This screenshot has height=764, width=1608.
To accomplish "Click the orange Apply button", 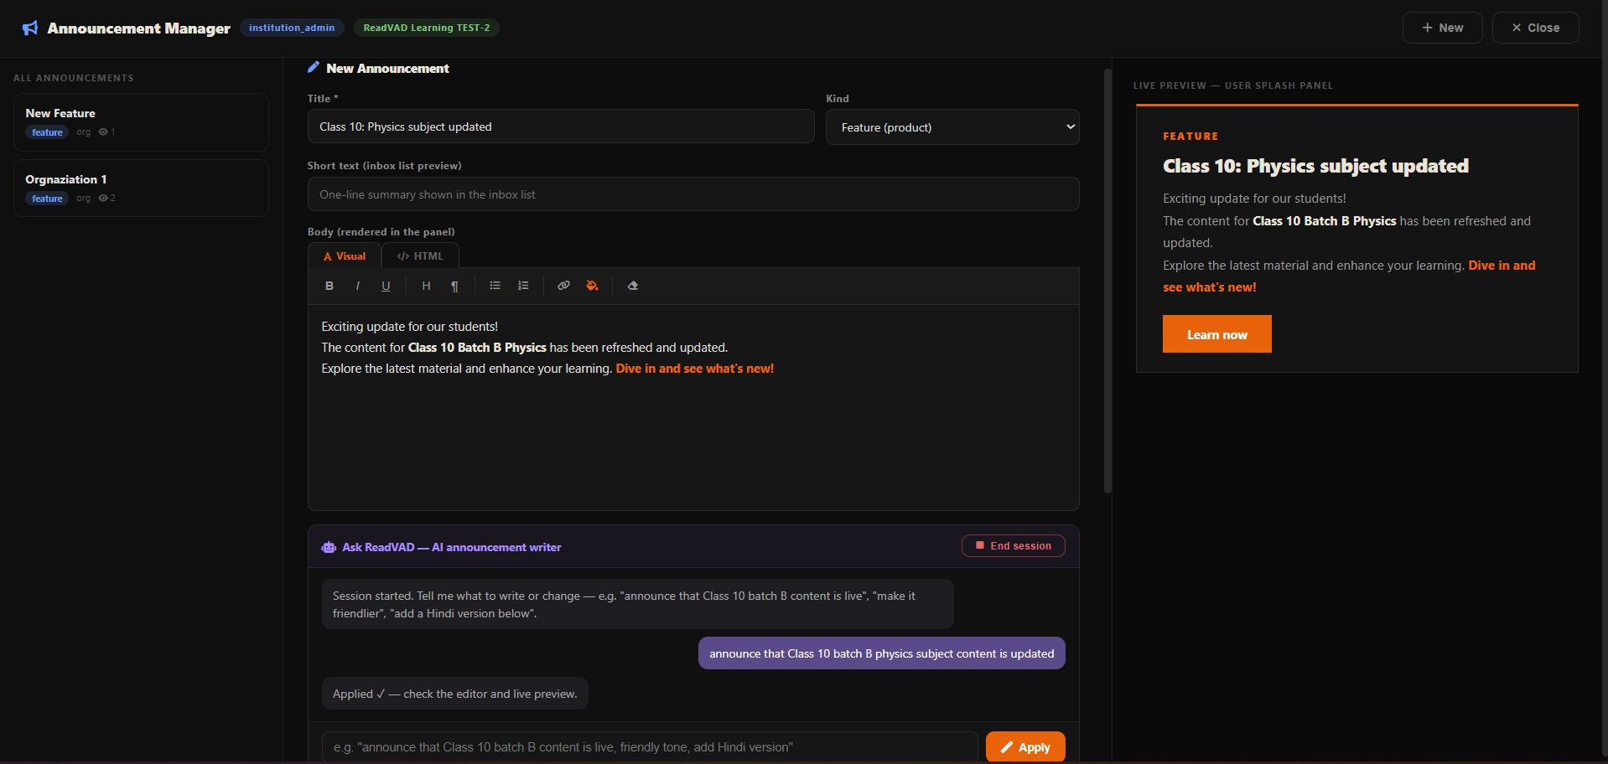I will pos(1025,747).
